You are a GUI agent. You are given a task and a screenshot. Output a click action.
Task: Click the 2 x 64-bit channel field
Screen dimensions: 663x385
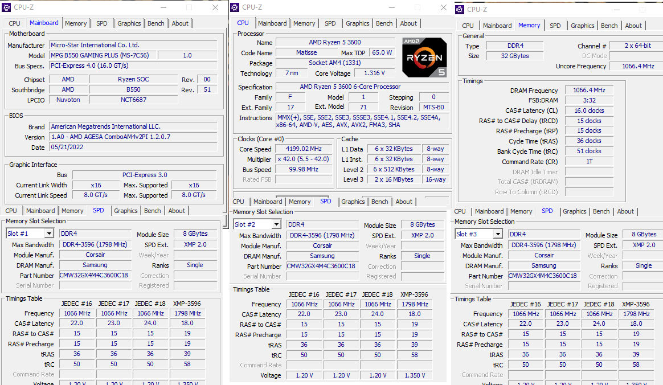pyautogui.click(x=637, y=46)
